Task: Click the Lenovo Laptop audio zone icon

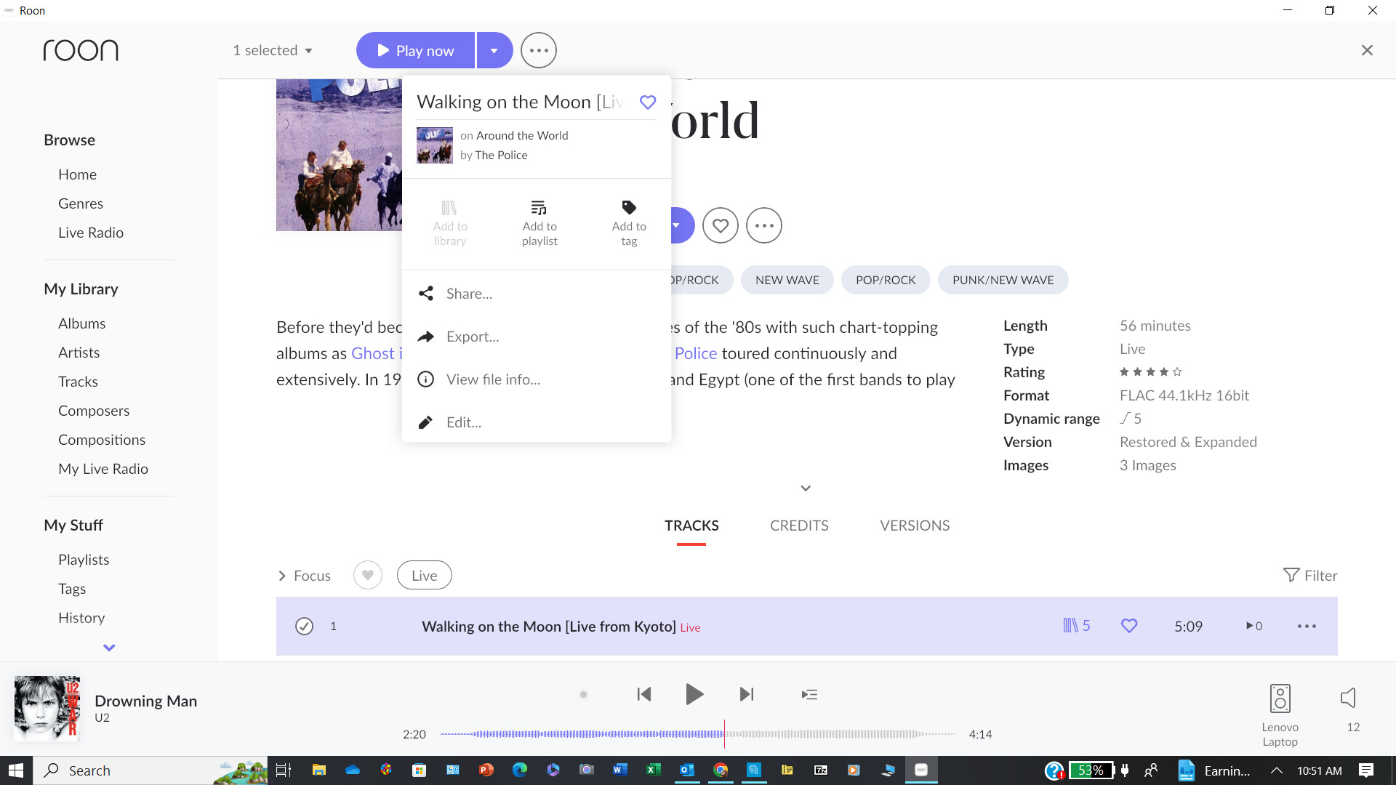Action: click(1280, 699)
